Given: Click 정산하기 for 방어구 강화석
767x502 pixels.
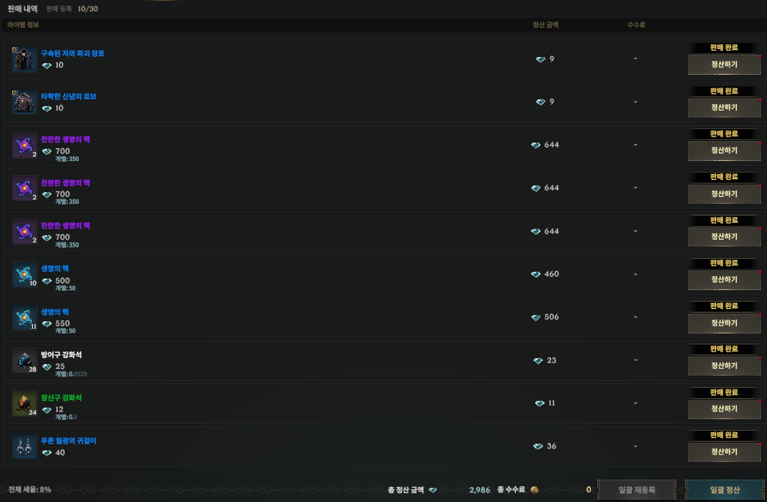Looking at the screenshot, I should click(x=724, y=365).
